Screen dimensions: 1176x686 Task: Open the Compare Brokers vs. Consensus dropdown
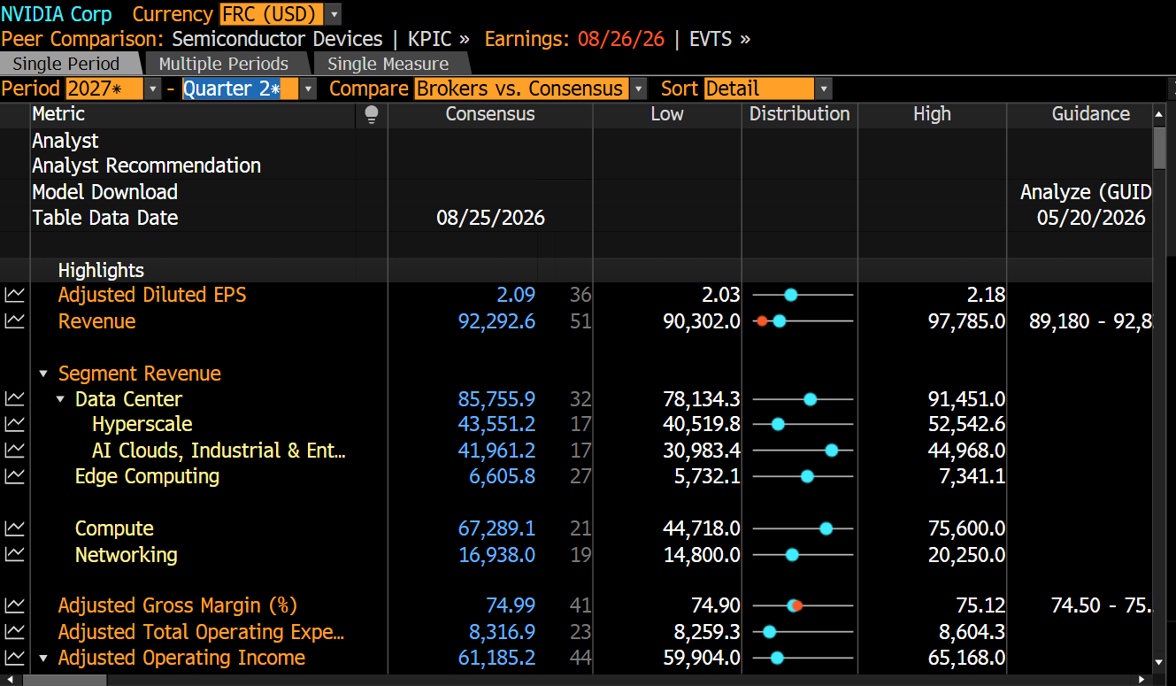(637, 89)
